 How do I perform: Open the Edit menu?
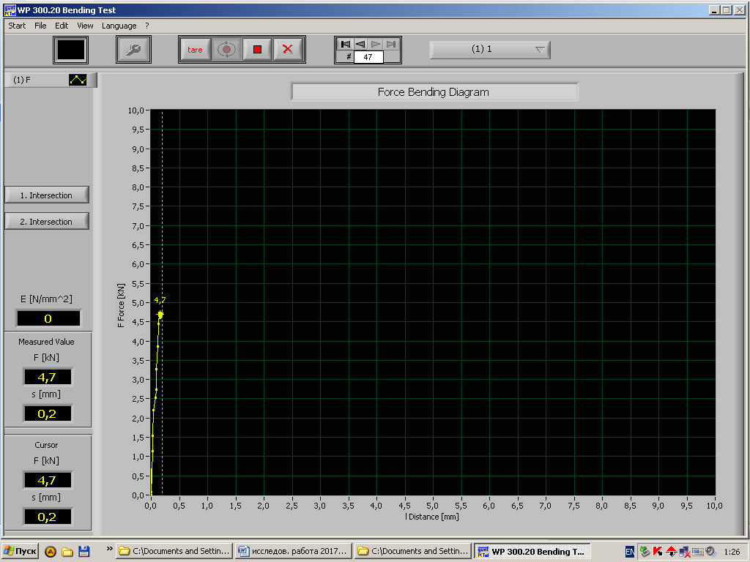pos(62,26)
